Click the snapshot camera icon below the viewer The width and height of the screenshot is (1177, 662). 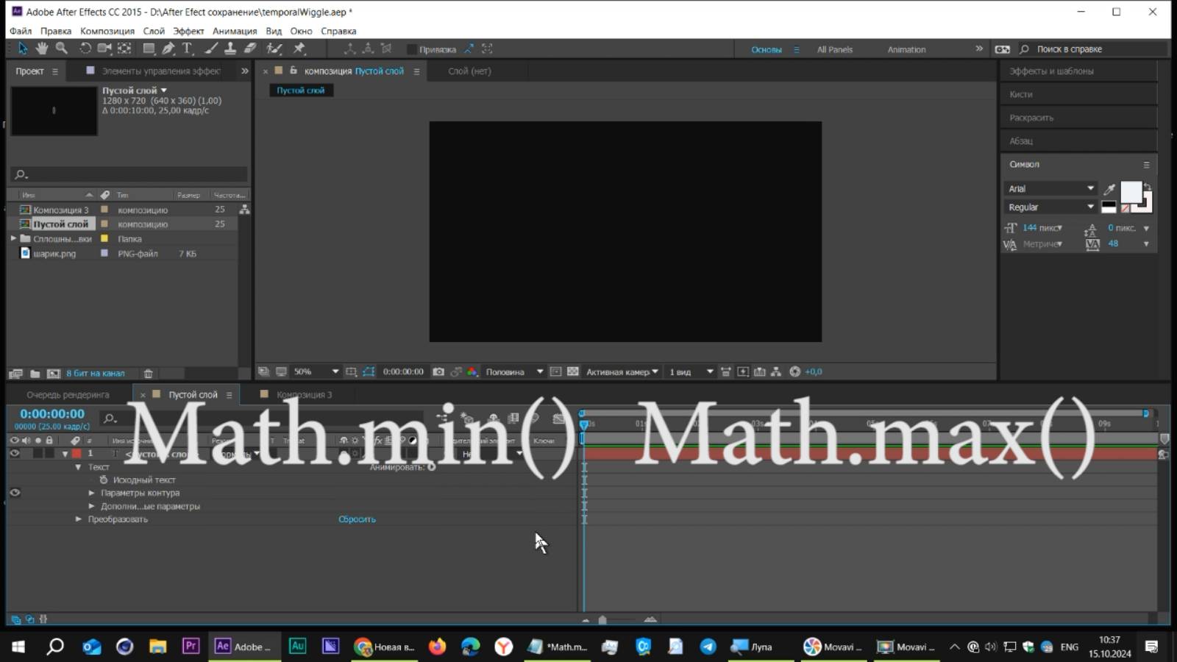438,371
